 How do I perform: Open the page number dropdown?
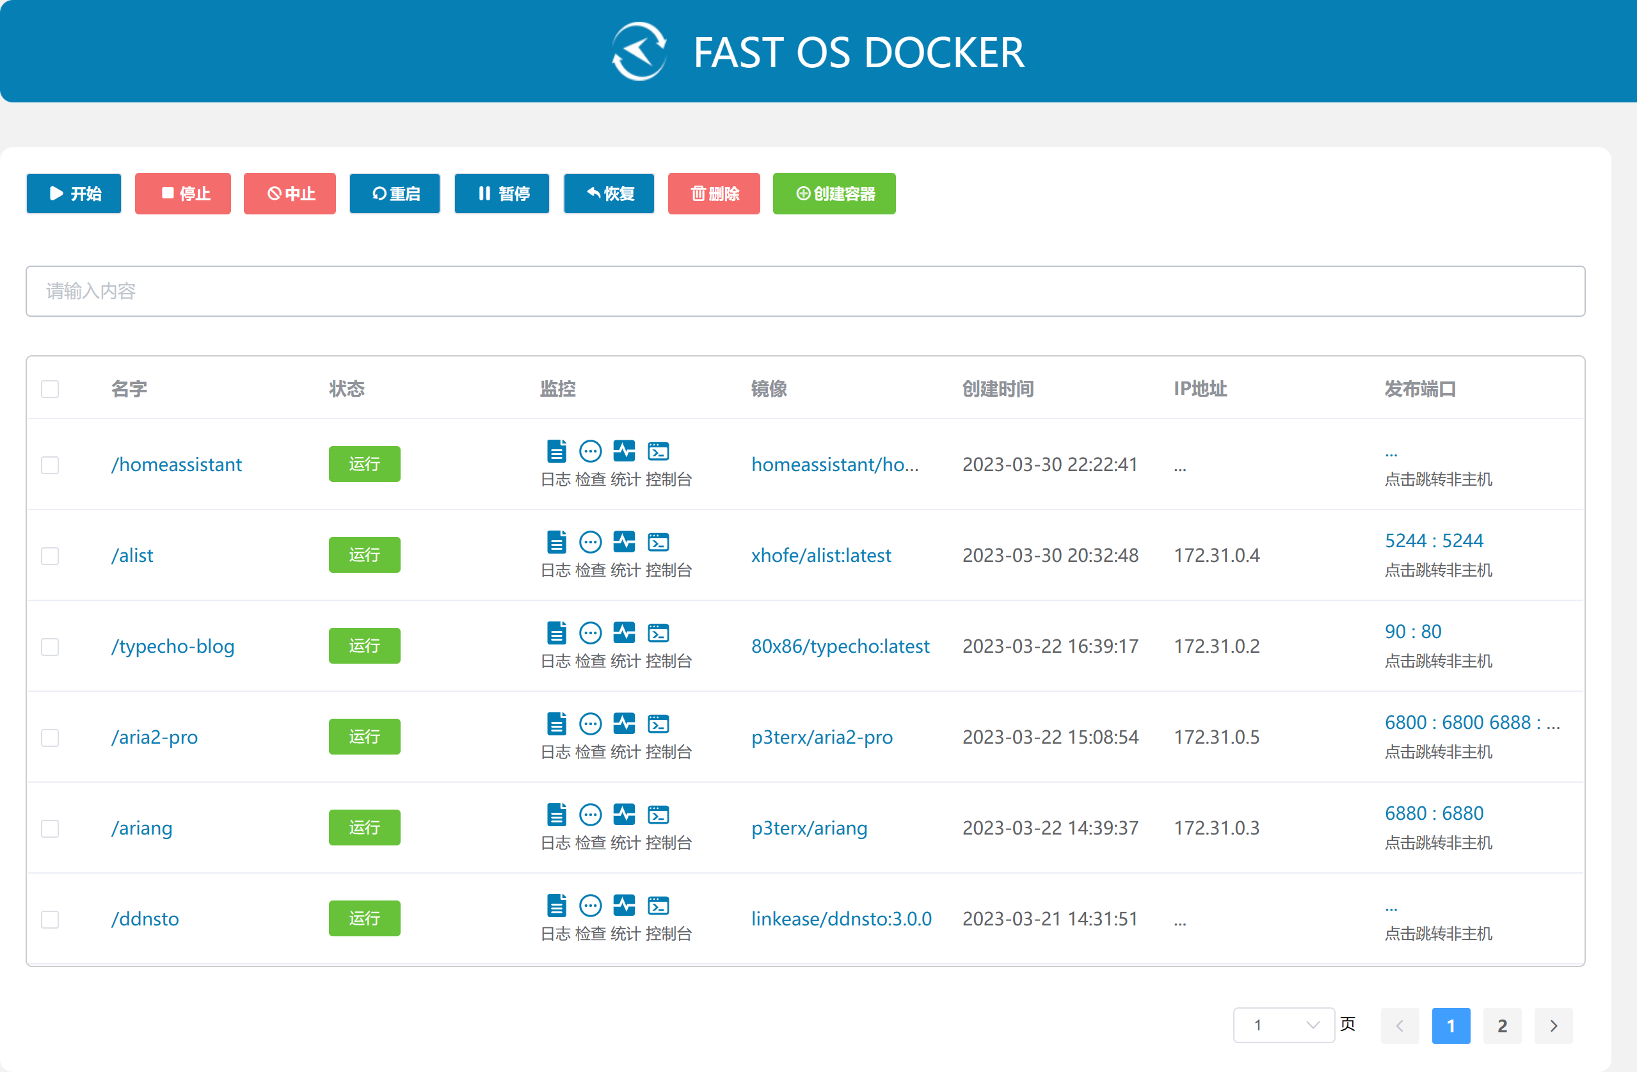1284,1025
